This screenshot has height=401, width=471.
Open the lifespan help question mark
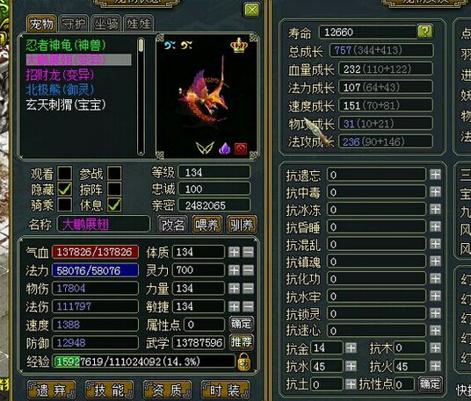click(424, 32)
